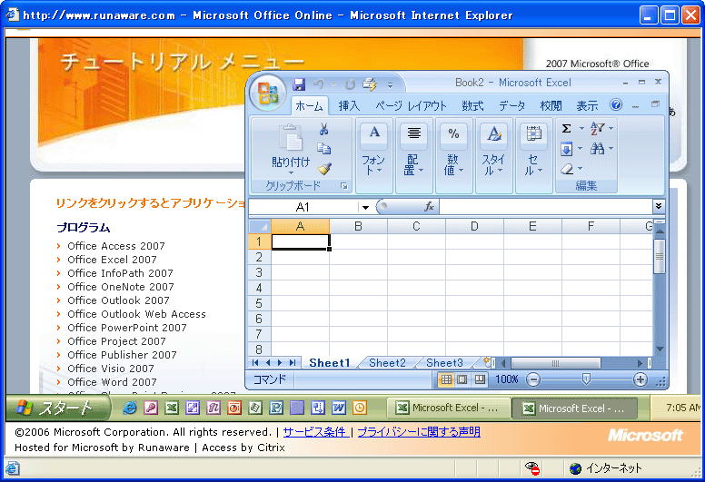Screen dimensions: 705x482
Task: Switch to the Sheet2 worksheet tab
Action: point(387,362)
